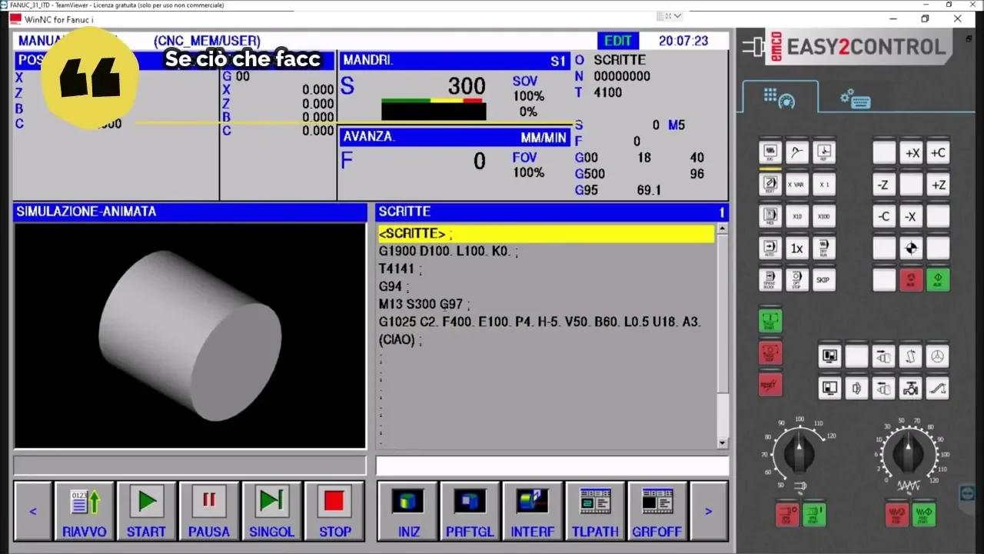The image size is (984, 554).
Task: Click the green feed start key
Action: pyautogui.click(x=924, y=514)
